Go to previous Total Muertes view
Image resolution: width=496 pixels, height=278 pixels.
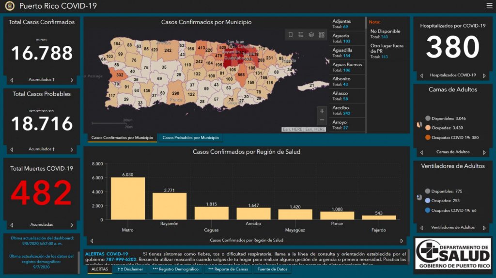(12, 225)
